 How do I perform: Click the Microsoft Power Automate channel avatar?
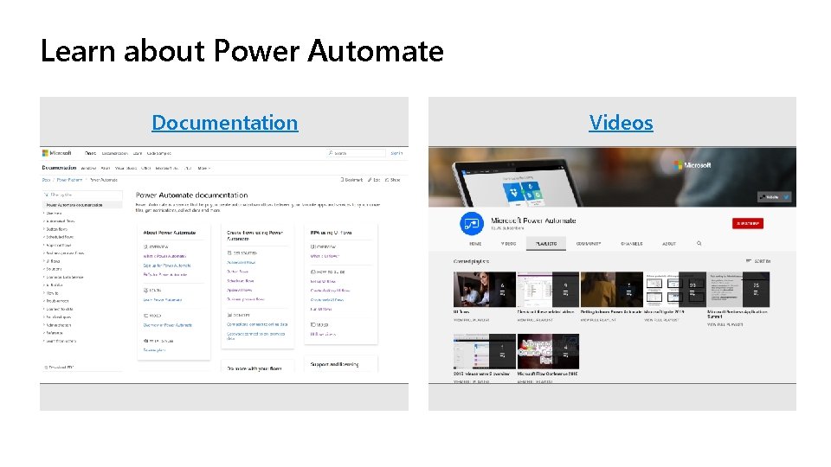click(472, 223)
